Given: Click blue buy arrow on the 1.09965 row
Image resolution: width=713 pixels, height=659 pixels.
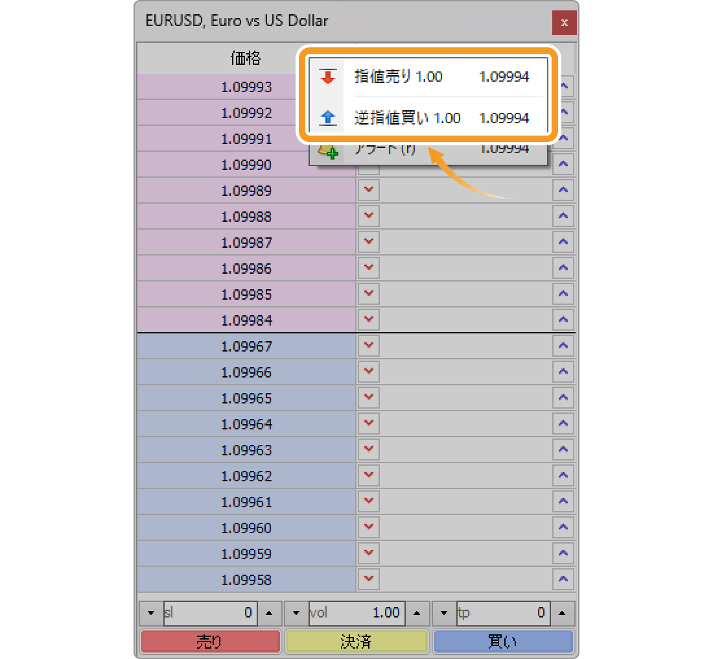Looking at the screenshot, I should pyautogui.click(x=563, y=398).
